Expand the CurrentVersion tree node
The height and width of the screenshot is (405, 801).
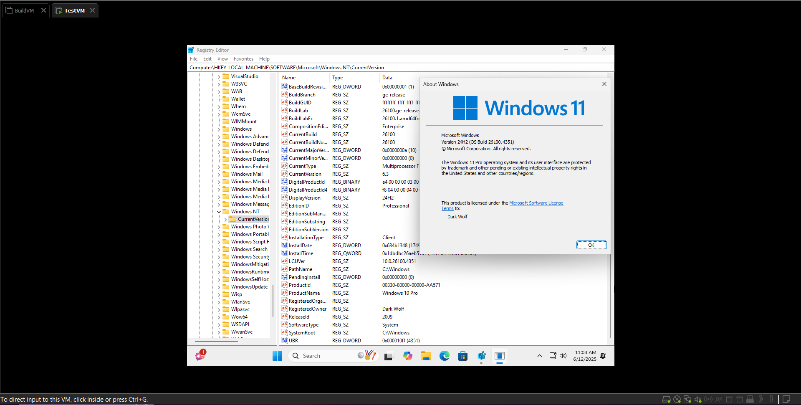[x=225, y=219]
